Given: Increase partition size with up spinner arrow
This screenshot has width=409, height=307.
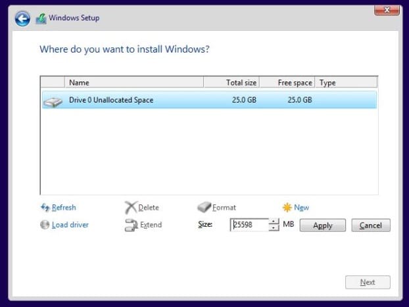Looking at the screenshot, I should (x=274, y=222).
